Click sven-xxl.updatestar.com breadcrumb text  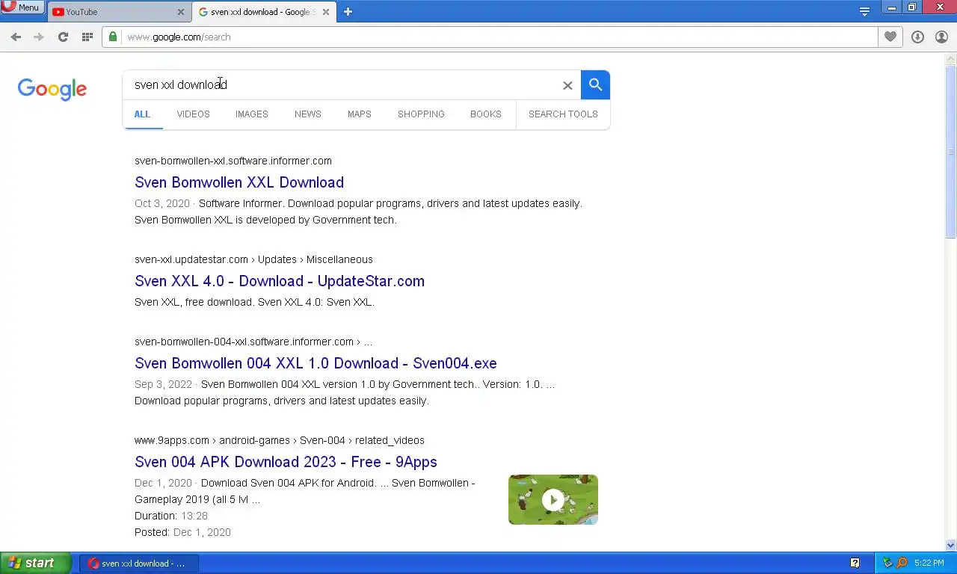[x=253, y=259]
